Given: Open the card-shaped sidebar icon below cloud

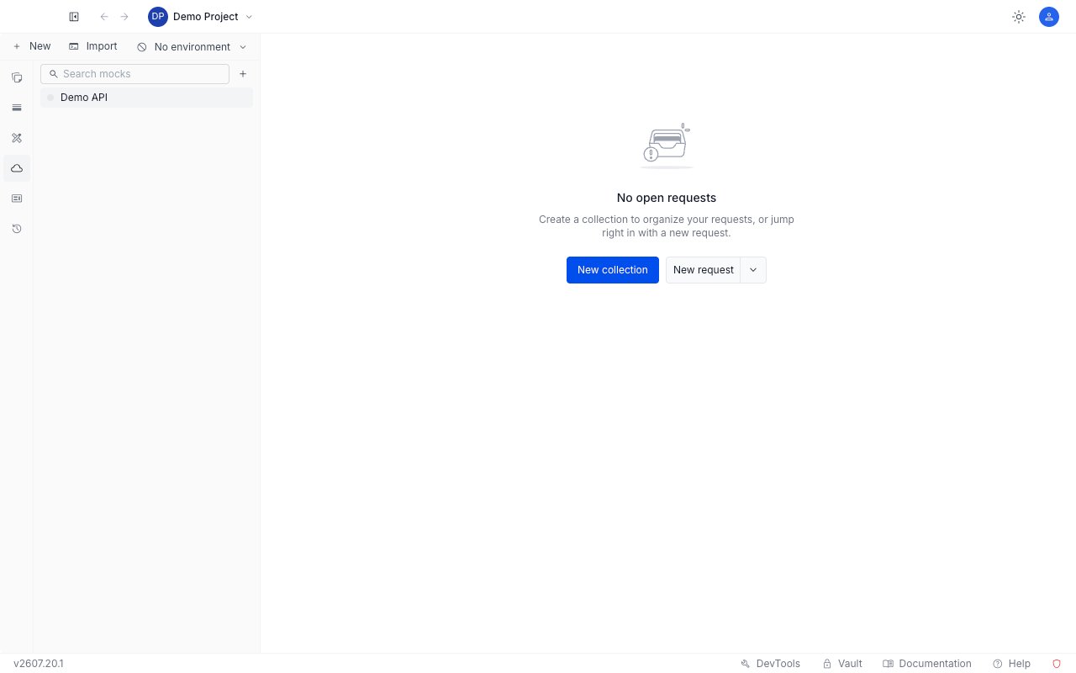Looking at the screenshot, I should coord(17,199).
